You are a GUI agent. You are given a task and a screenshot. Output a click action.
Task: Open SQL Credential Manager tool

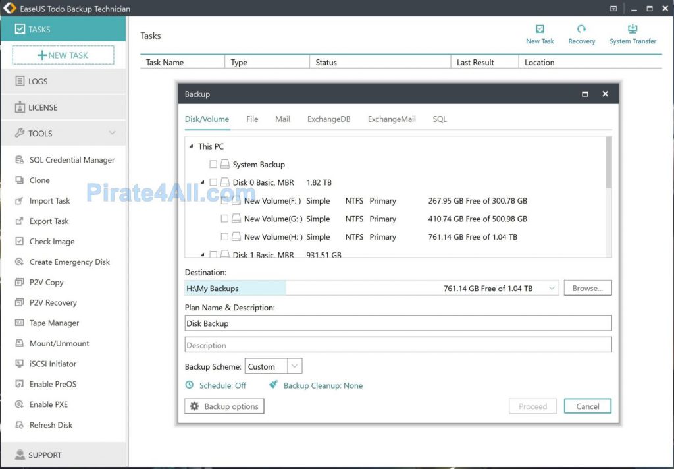(72, 160)
